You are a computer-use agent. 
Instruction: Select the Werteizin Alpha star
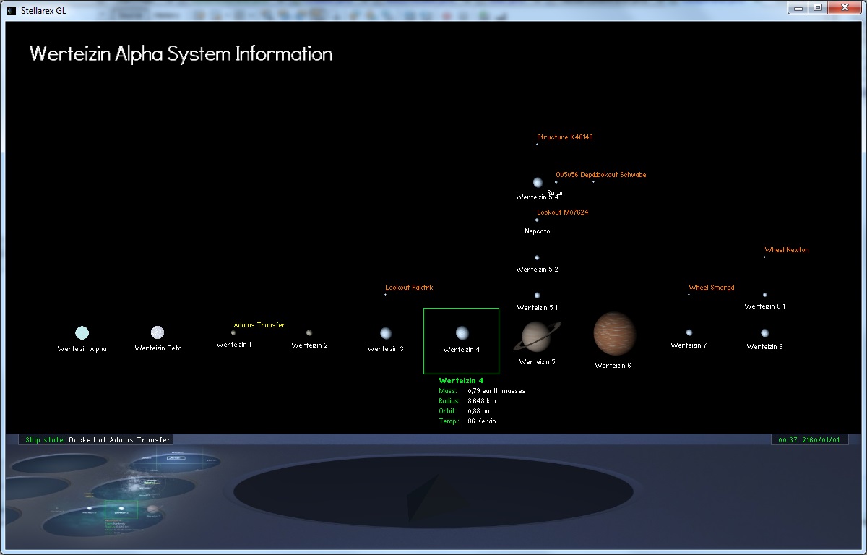point(82,332)
